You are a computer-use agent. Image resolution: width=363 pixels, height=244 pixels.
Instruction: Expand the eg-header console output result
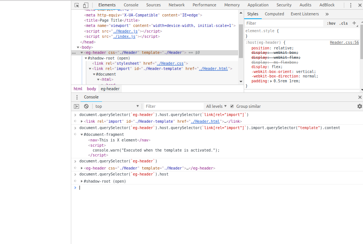click(82, 168)
